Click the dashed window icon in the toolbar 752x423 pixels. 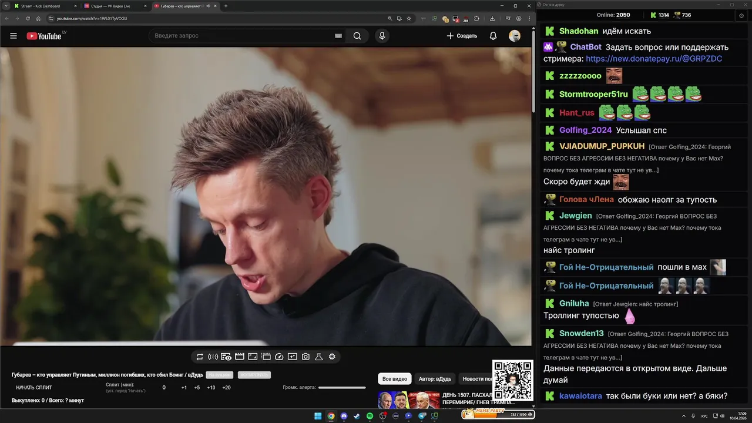coord(266,357)
